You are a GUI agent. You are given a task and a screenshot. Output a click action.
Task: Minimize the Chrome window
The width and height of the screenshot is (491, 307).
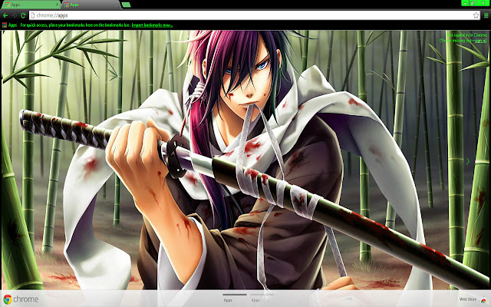coord(465,3)
